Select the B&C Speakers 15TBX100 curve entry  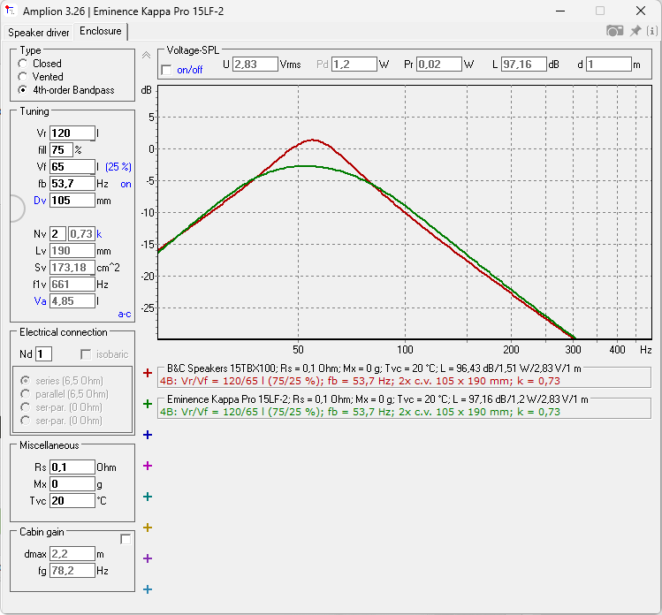click(405, 376)
